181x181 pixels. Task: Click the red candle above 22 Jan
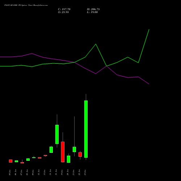[x=80, y=155]
